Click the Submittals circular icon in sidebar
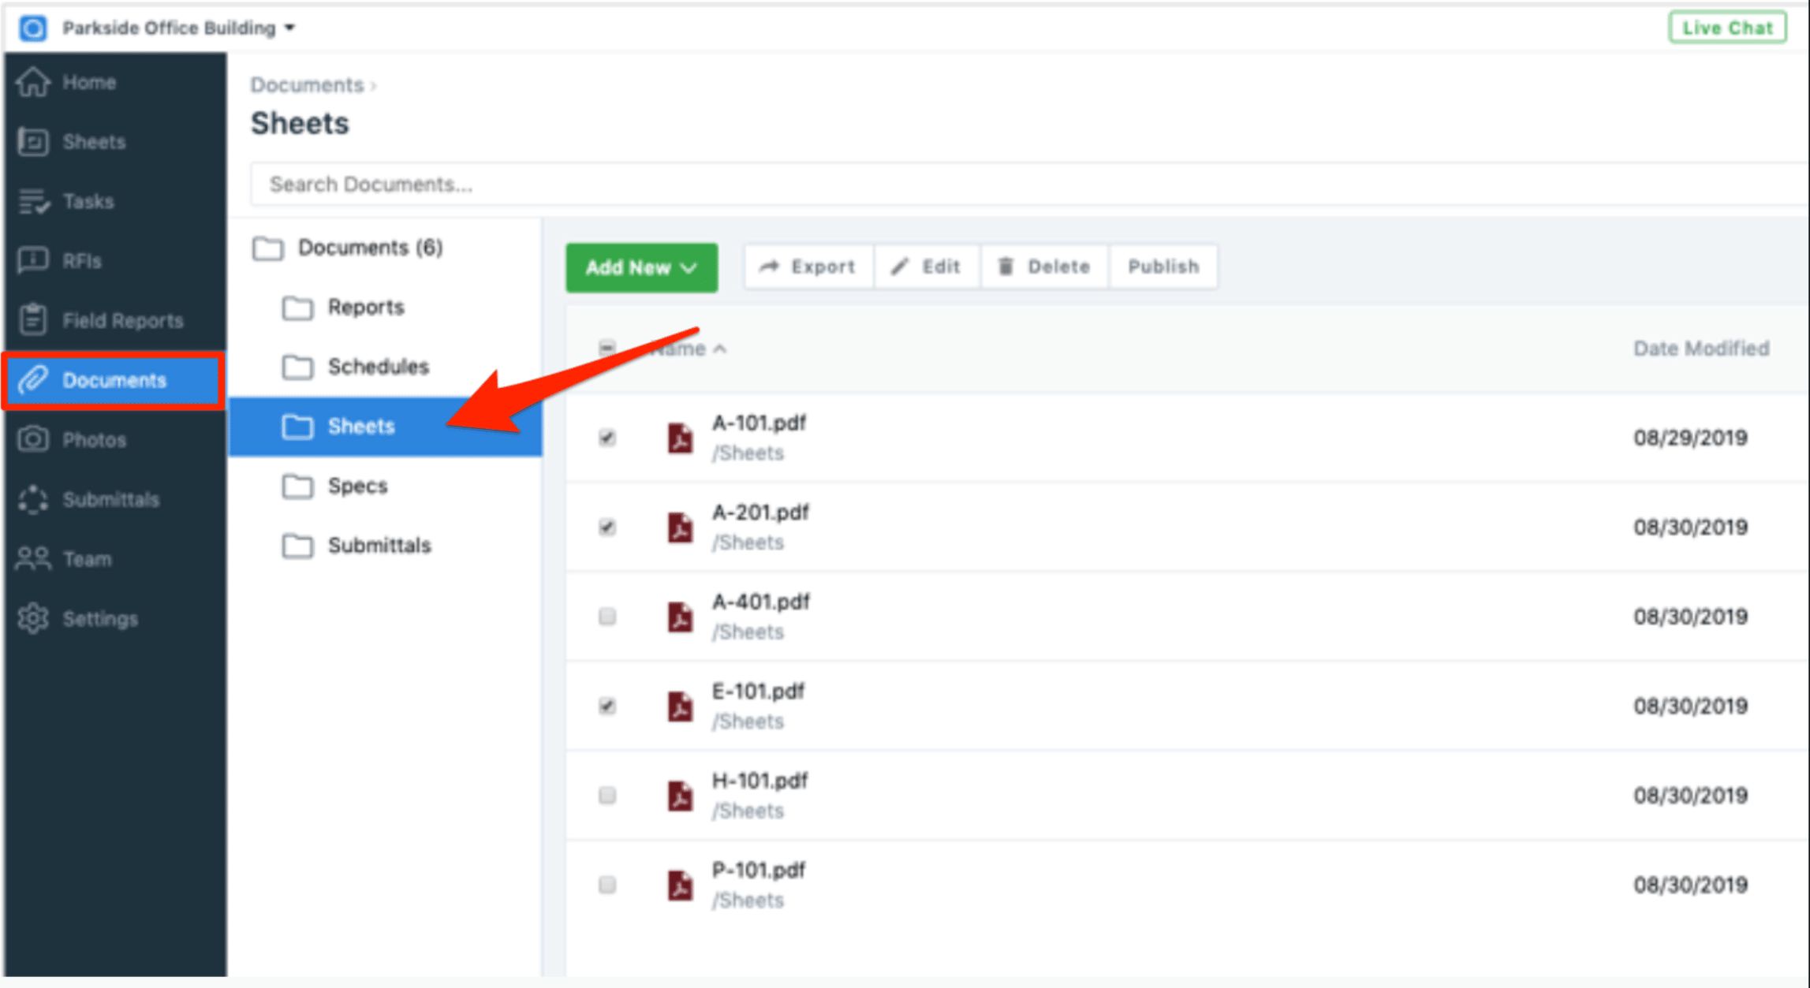 pyautogui.click(x=34, y=499)
